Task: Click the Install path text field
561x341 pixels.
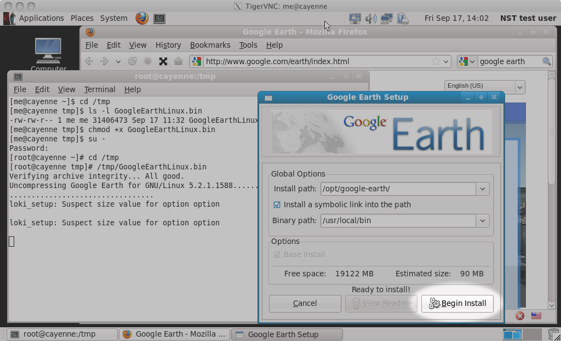Action: click(398, 189)
